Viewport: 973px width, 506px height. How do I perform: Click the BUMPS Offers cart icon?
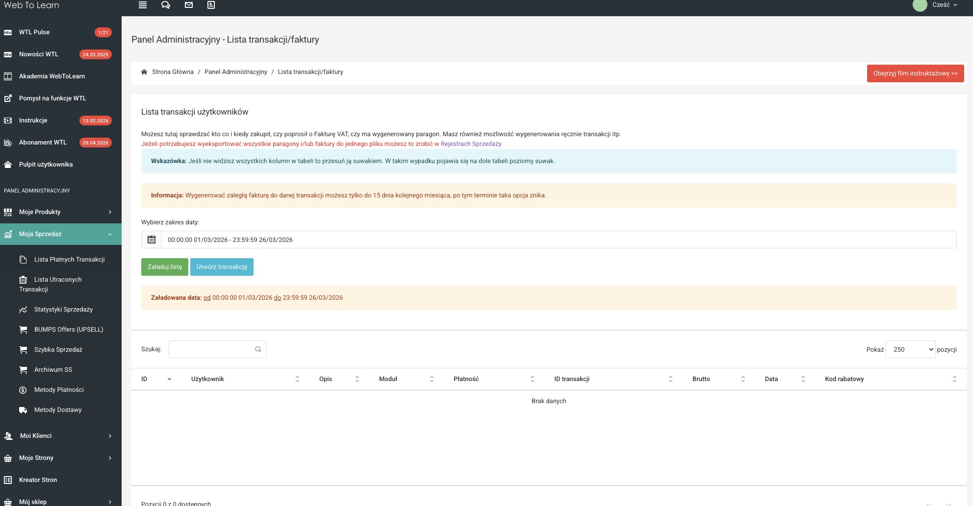[x=23, y=330]
